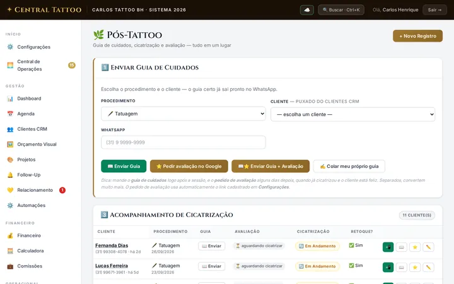Click red badge 1 on Relacionamento
The height and width of the screenshot is (284, 454).
point(62,190)
